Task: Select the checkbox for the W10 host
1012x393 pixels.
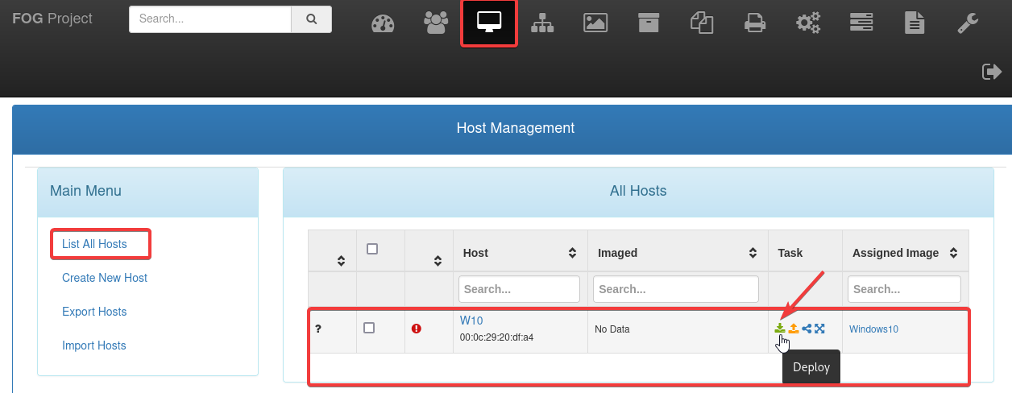Action: [369, 328]
